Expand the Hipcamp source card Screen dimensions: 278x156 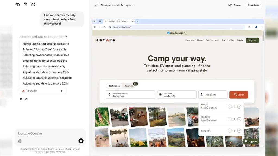click(62, 91)
